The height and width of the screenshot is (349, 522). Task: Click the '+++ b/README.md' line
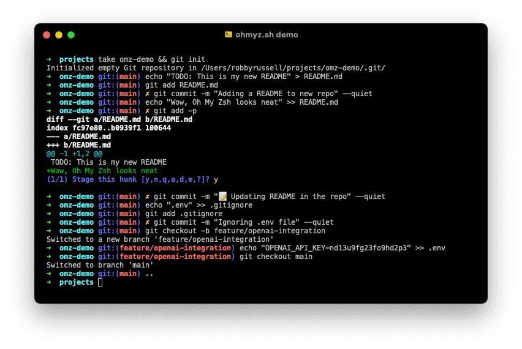pos(79,145)
